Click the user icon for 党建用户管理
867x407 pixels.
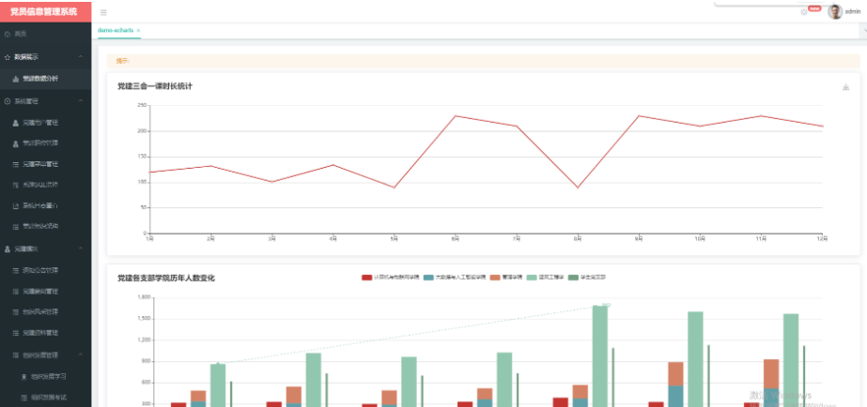click(15, 123)
